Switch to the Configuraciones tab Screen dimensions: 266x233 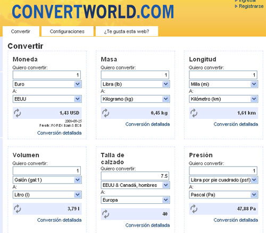click(x=67, y=31)
